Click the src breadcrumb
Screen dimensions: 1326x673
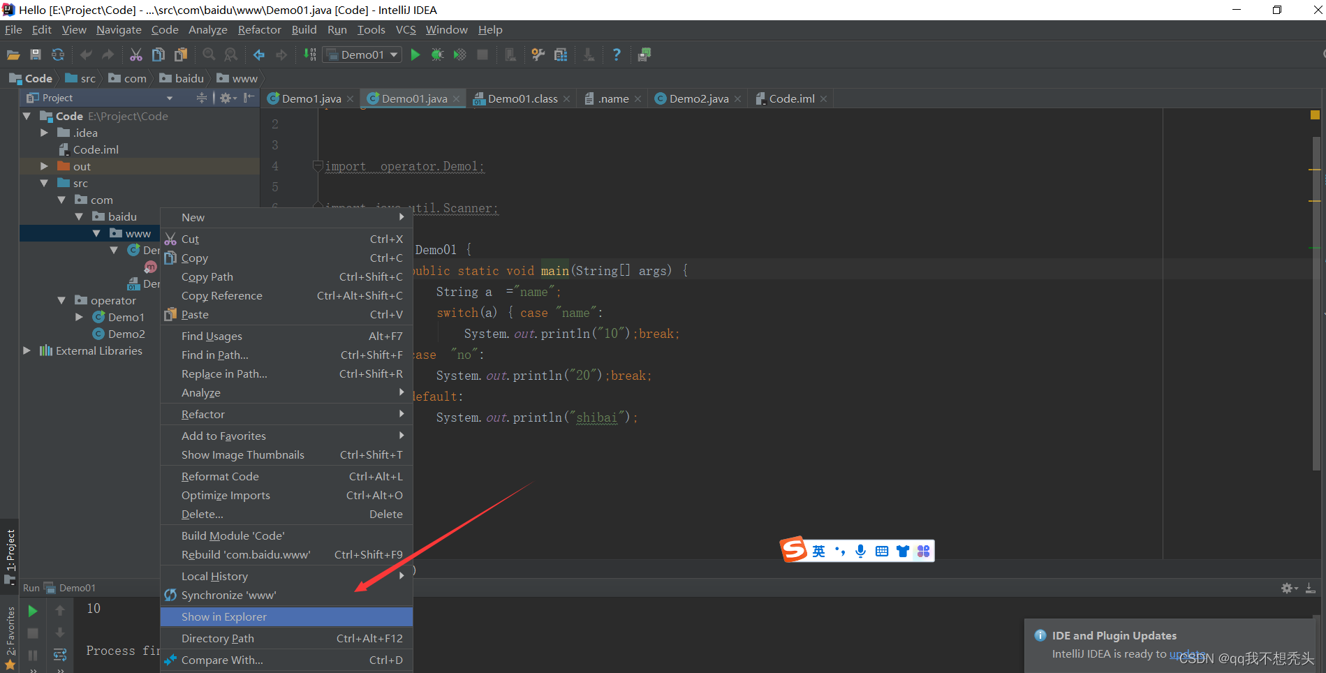(80, 78)
